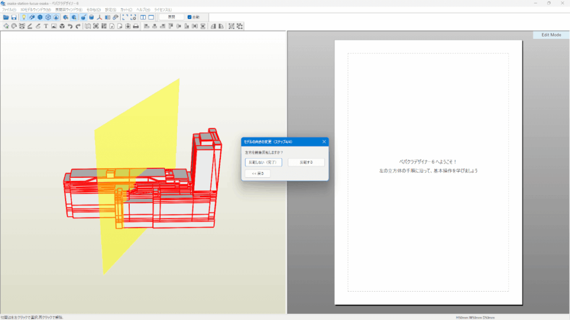
Task: Toggle the split two-pane window layout icon
Action: click(143, 17)
